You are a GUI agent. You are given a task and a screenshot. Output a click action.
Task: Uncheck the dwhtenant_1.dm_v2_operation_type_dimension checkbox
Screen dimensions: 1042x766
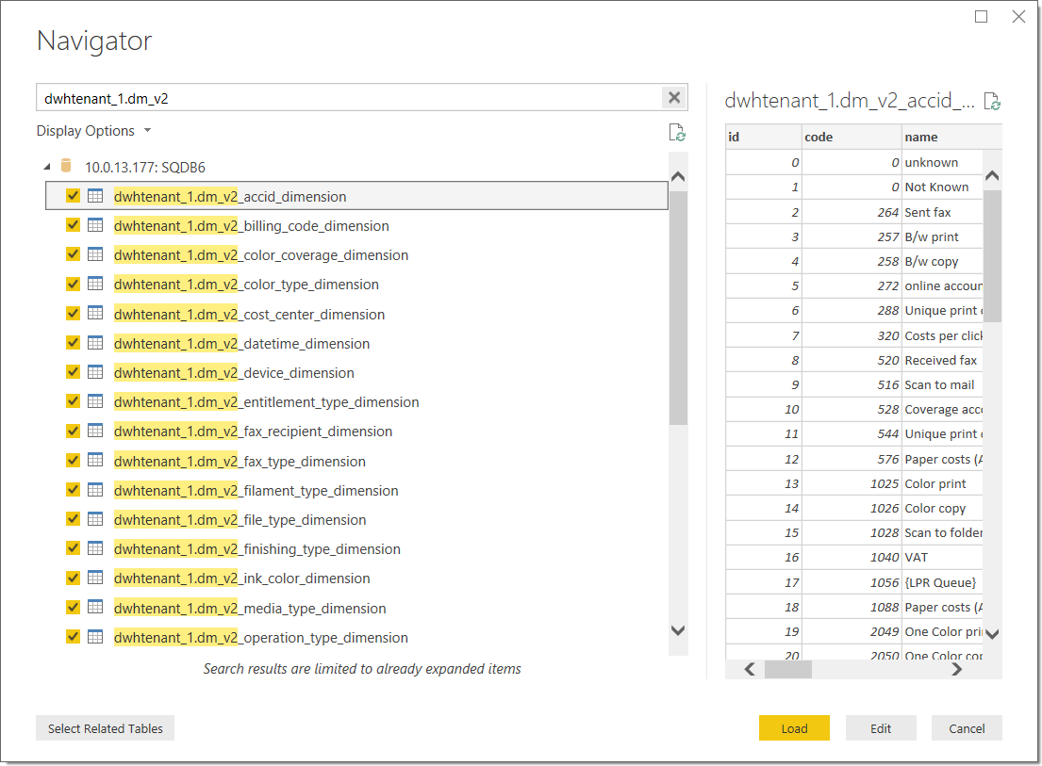point(73,636)
